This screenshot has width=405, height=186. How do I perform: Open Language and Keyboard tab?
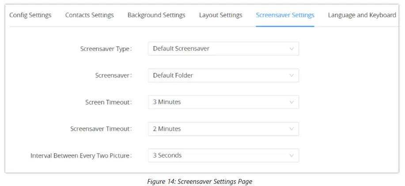(x=362, y=15)
